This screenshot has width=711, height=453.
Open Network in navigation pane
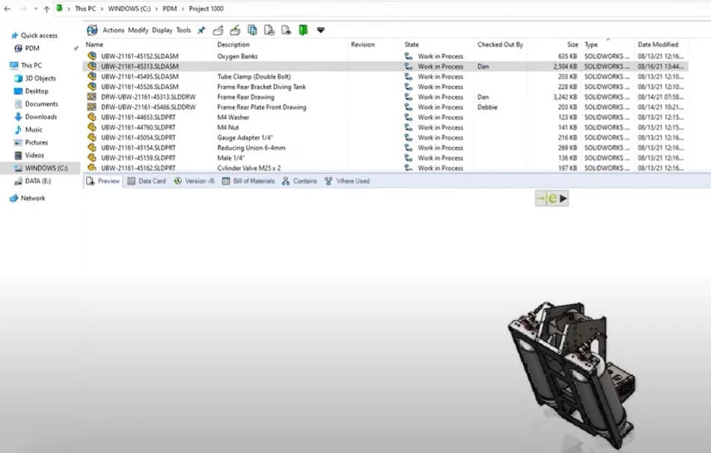coord(33,198)
